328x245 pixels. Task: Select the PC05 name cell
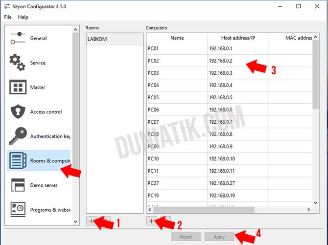(177, 97)
